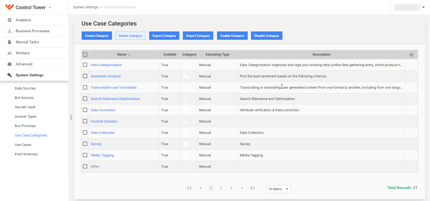The height and width of the screenshot is (201, 430).
Task: Sort the table by Name arrows
Action: tap(130, 55)
